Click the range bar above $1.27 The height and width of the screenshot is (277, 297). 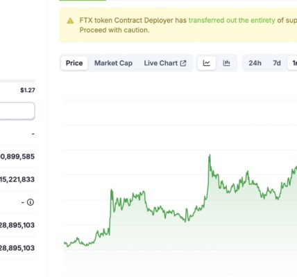17,81
